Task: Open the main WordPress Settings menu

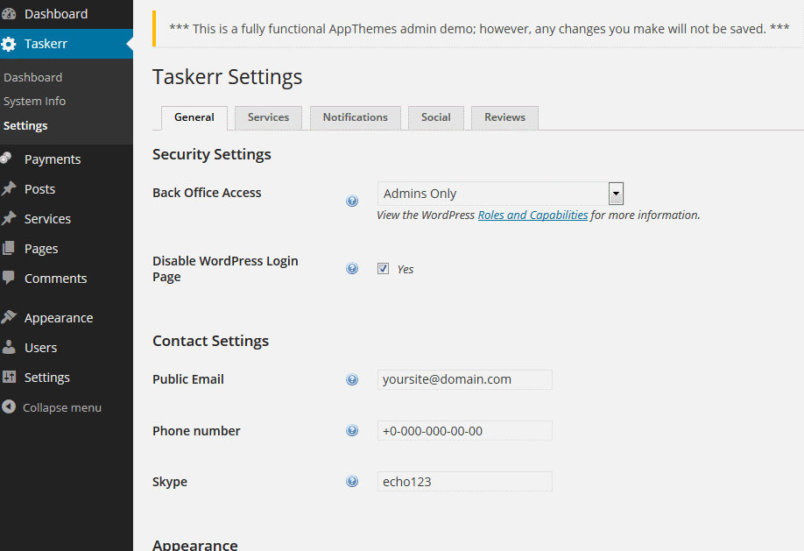Action: (x=67, y=377)
